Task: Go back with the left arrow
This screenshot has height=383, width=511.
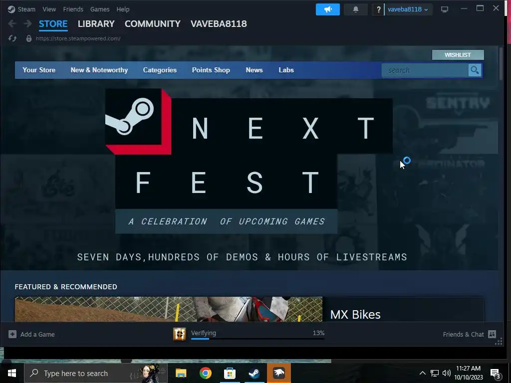Action: pos(12,23)
